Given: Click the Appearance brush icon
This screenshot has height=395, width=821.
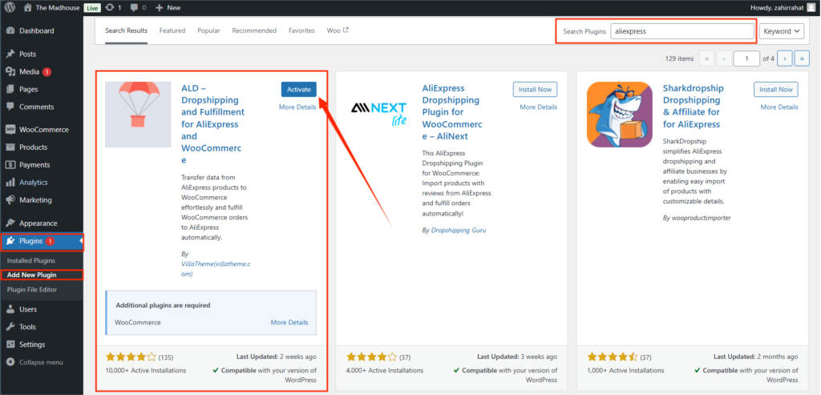Looking at the screenshot, I should coord(10,223).
